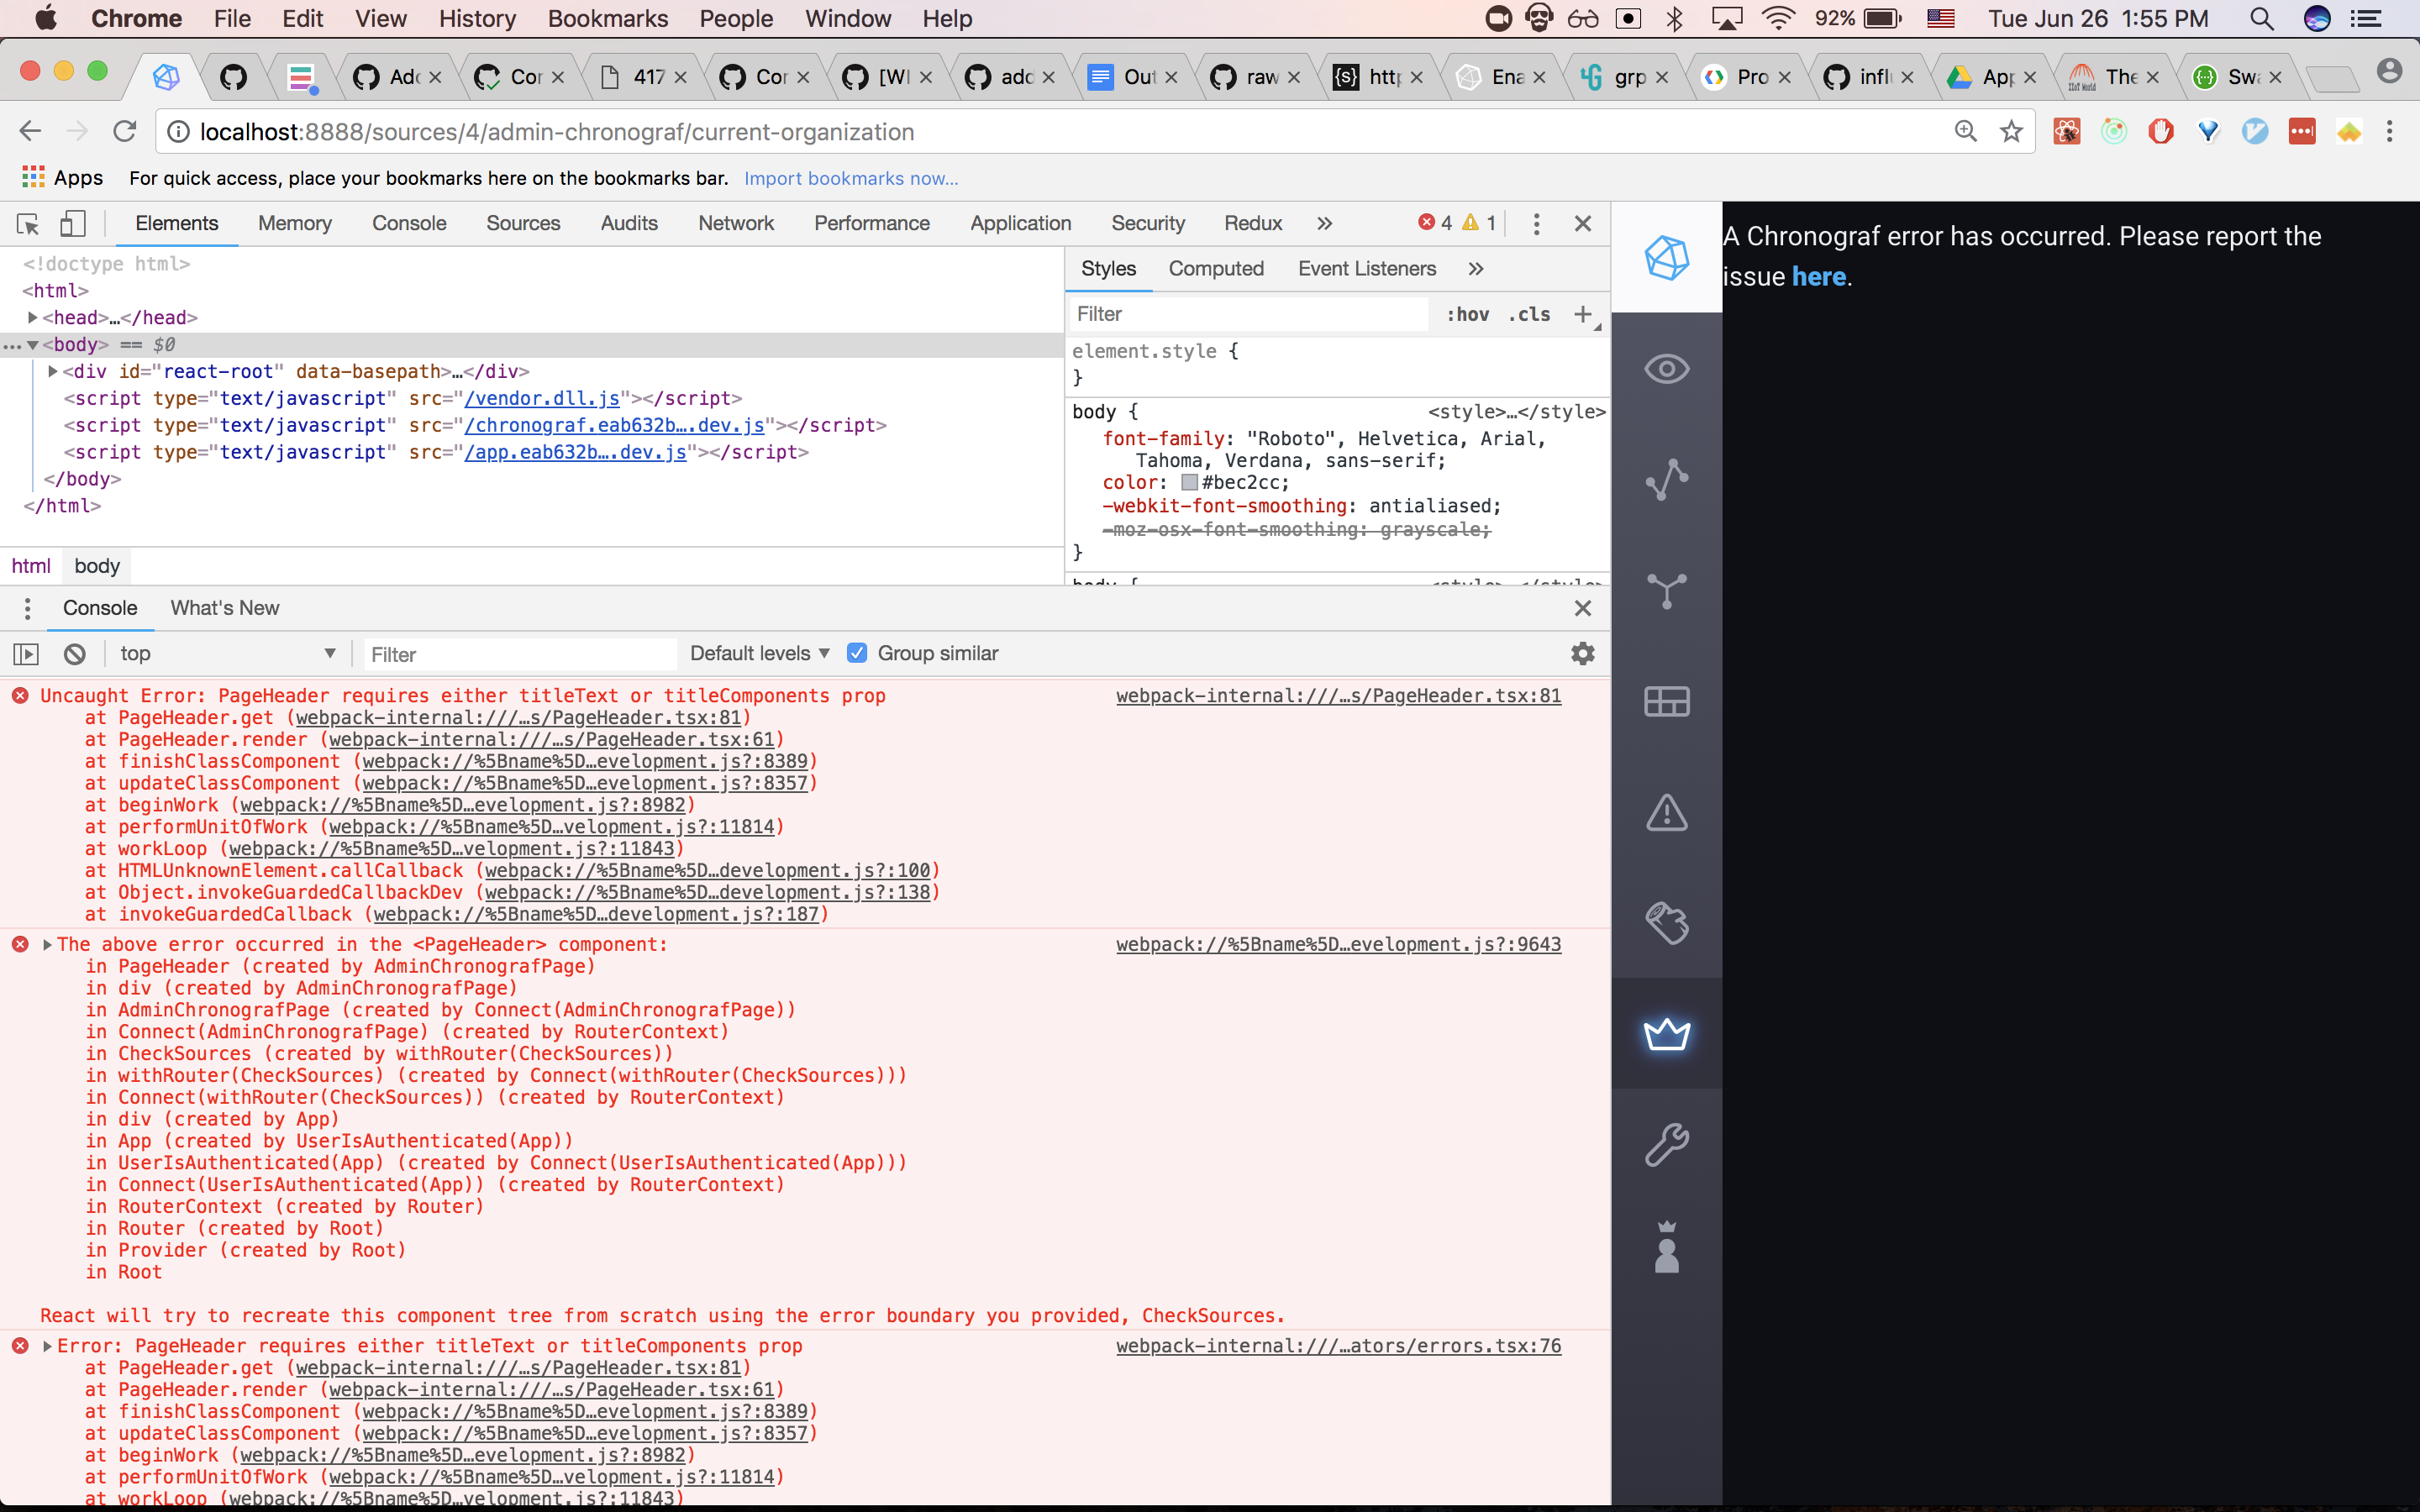The image size is (2420, 1512).
Task: Switch to the Network tab in DevTools
Action: [736, 223]
